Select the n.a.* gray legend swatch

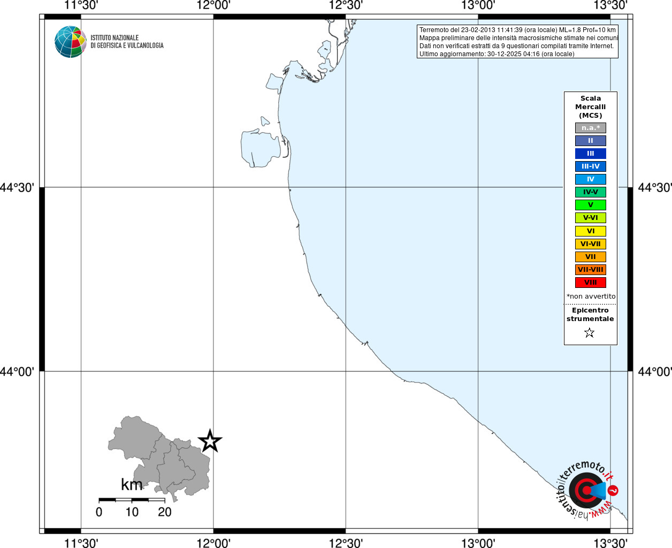point(591,128)
